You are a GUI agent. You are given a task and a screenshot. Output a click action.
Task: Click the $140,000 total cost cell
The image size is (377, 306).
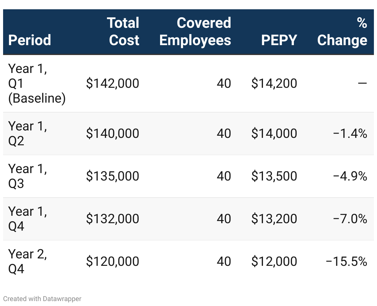pos(113,134)
